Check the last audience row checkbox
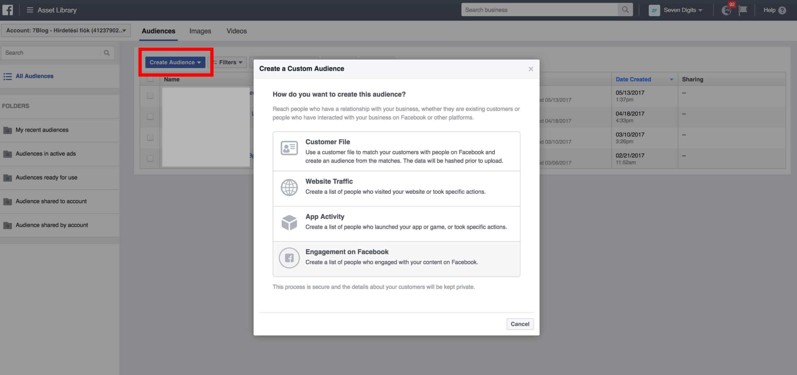 (150, 158)
